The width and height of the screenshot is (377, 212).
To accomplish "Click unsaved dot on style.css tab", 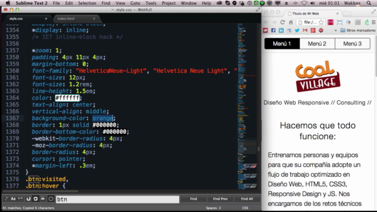I will [x=46, y=18].
